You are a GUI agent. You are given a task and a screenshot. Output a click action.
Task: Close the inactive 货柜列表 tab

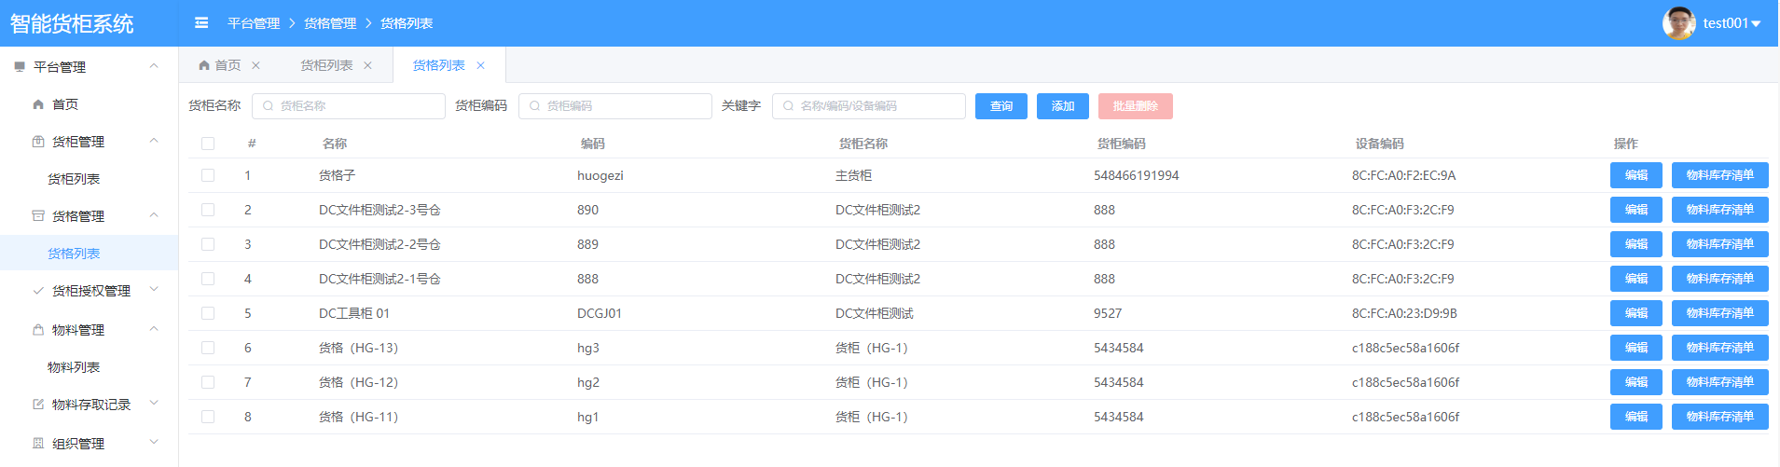pyautogui.click(x=367, y=65)
